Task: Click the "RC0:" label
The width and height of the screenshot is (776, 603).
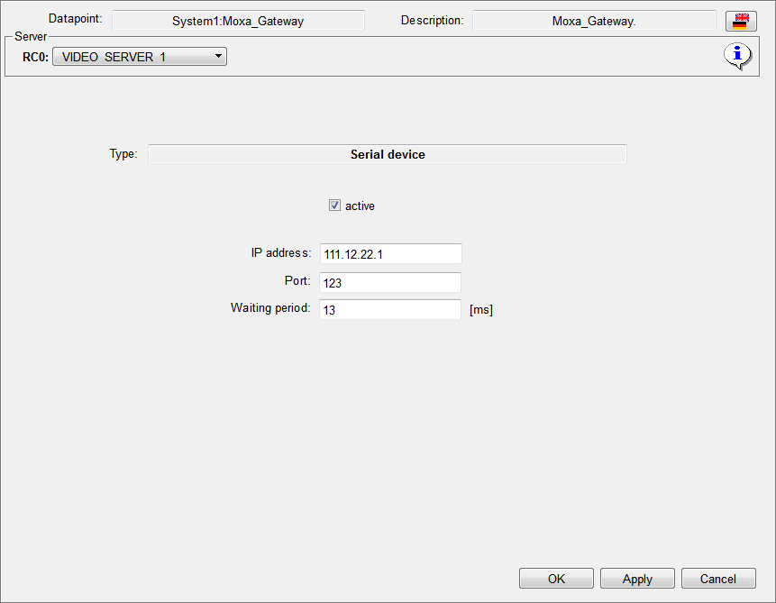Action: 35,57
